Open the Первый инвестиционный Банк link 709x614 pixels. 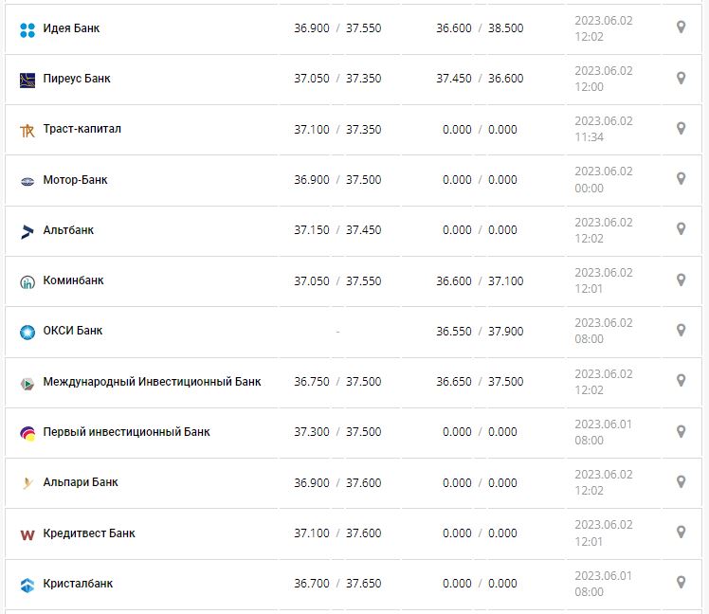(126, 432)
